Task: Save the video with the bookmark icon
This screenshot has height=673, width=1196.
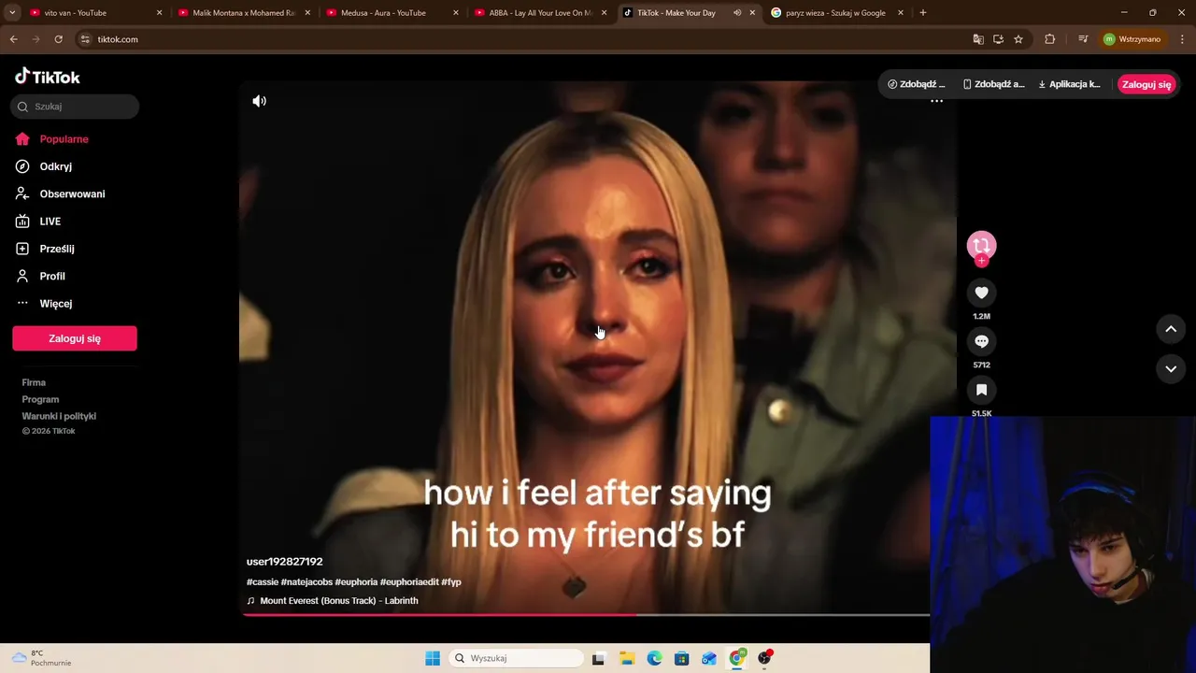Action: pyautogui.click(x=981, y=390)
